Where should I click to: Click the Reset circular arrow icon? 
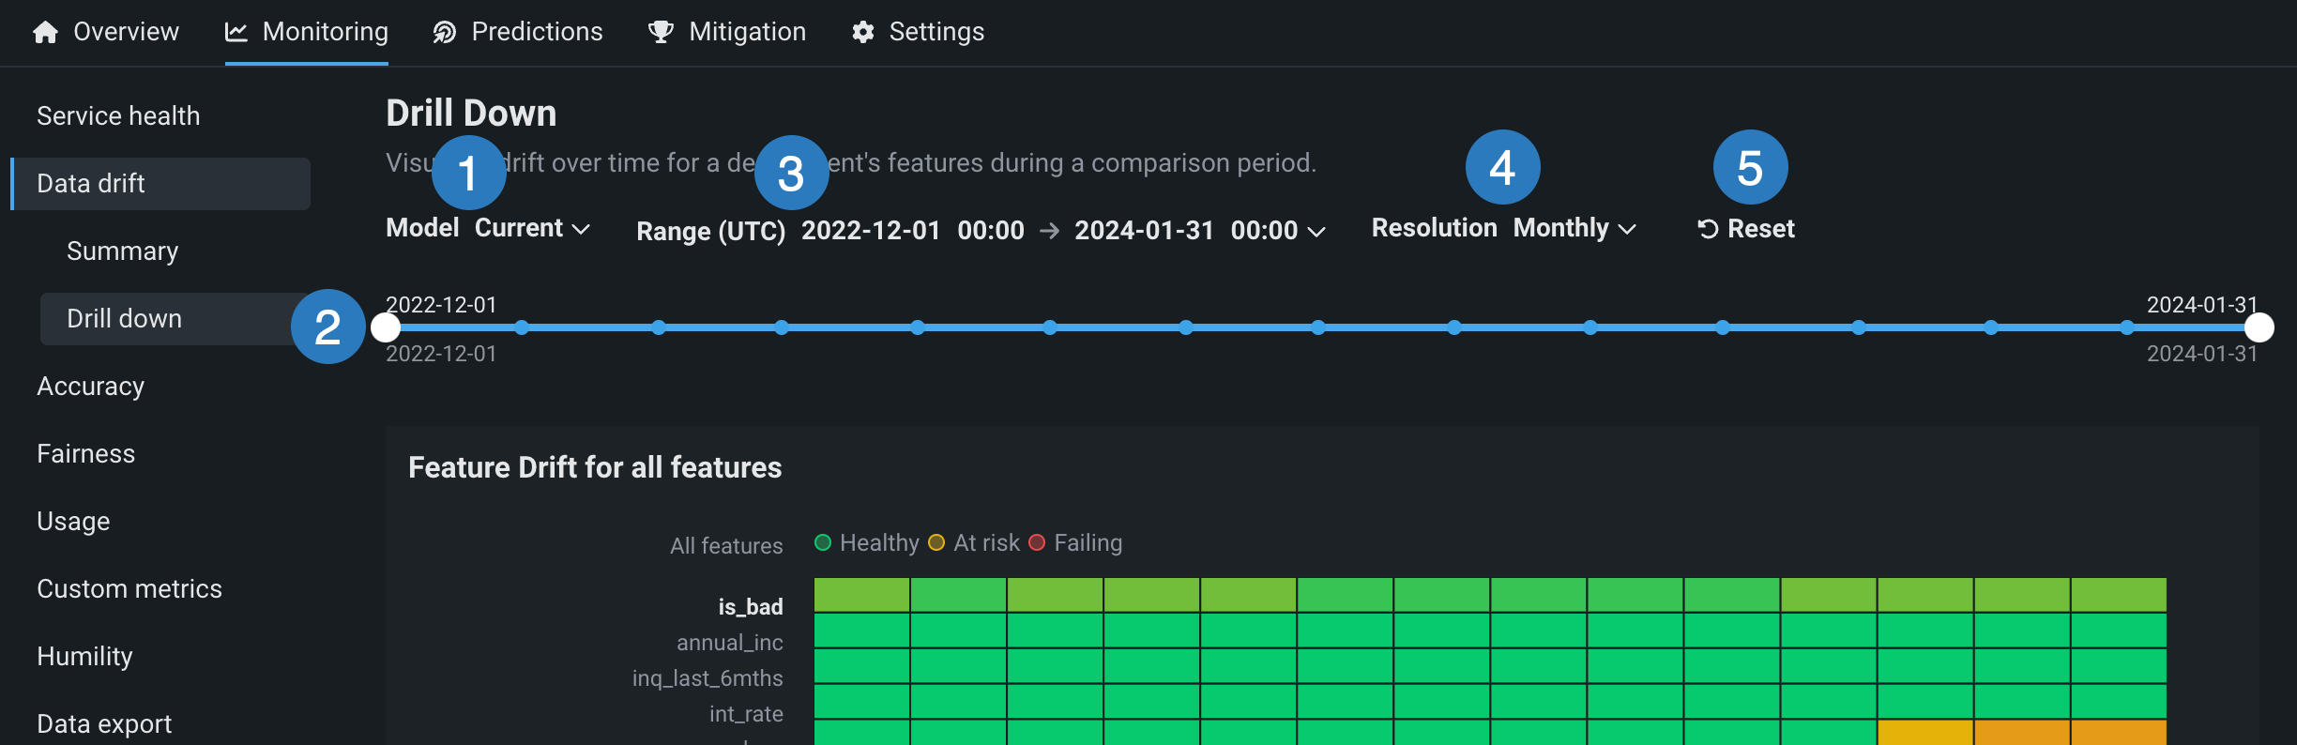point(1708,229)
